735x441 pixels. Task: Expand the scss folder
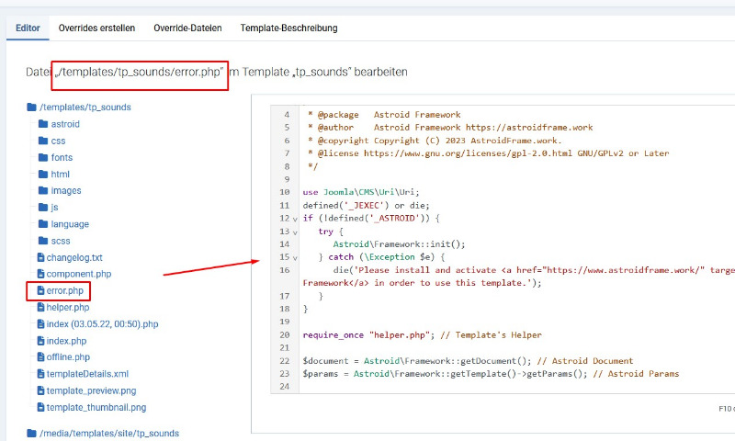click(x=61, y=241)
